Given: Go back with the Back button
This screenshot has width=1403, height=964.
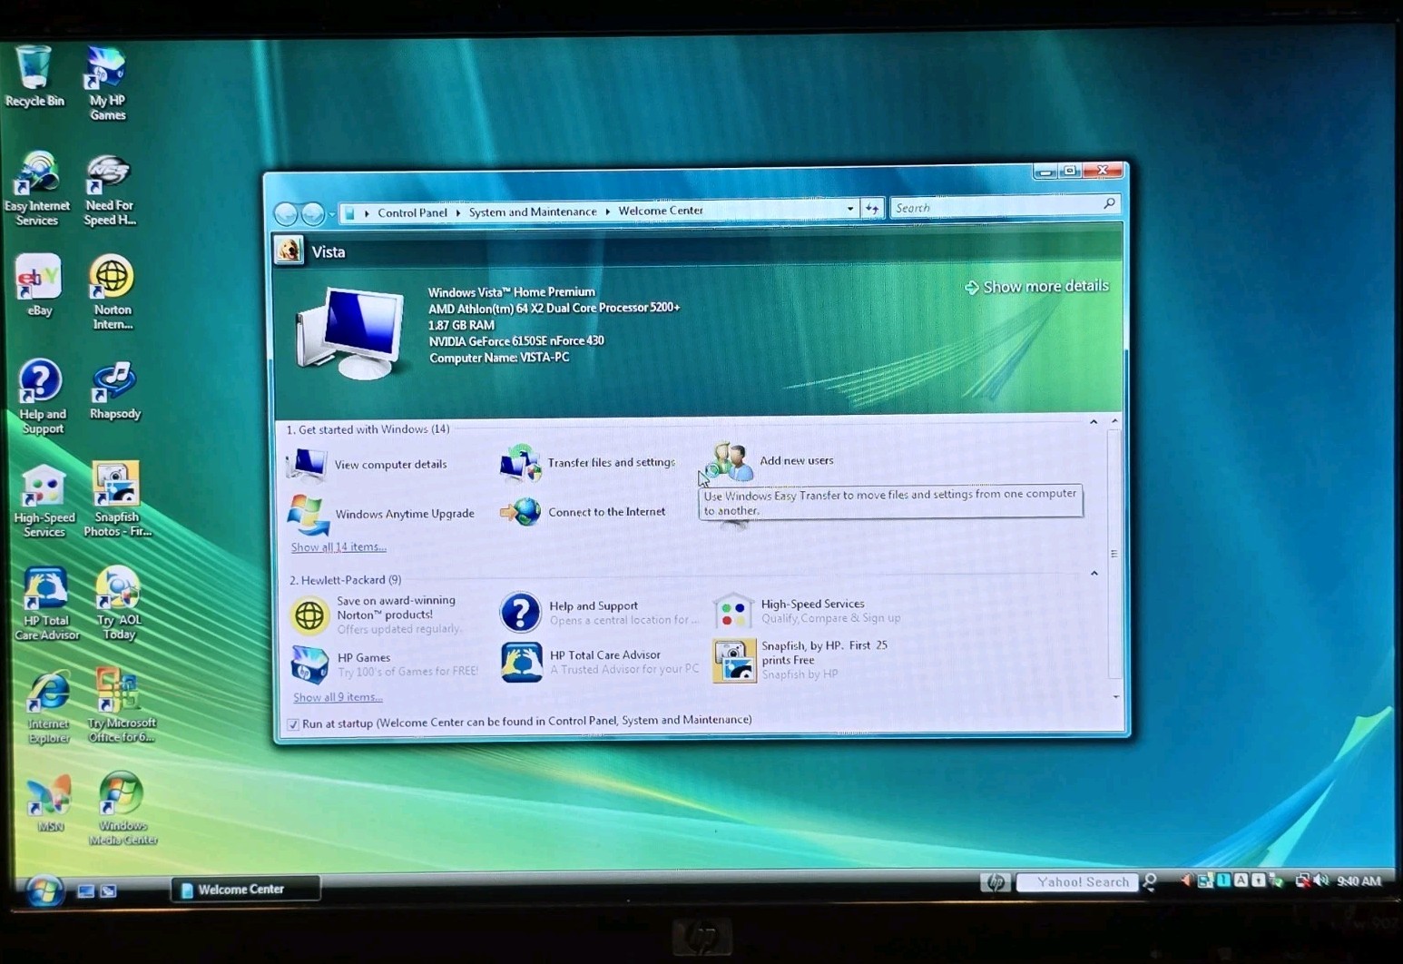Looking at the screenshot, I should pyautogui.click(x=286, y=214).
